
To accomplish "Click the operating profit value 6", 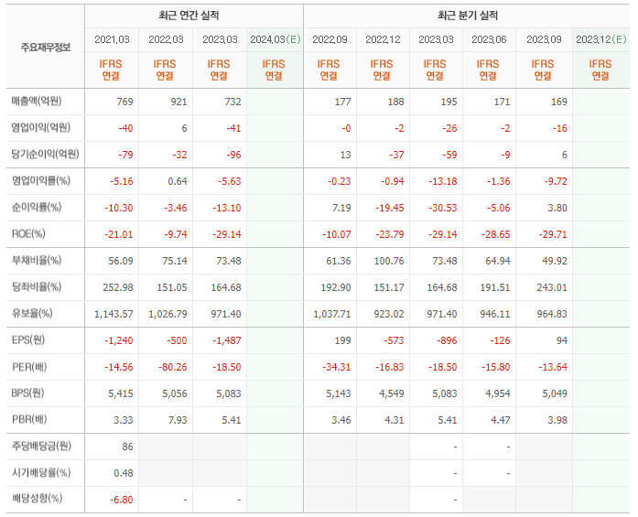I will click(184, 128).
